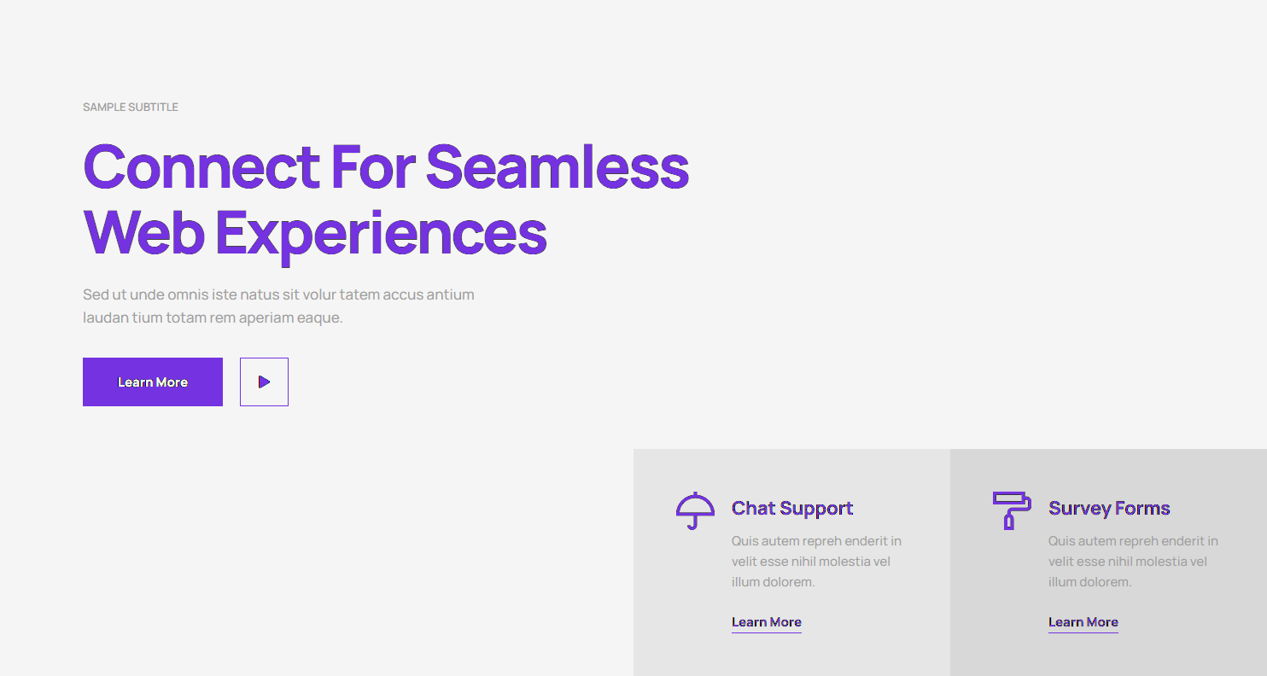This screenshot has width=1267, height=676.
Task: Click the paint roller icon beside Survey Forms
Action: (1011, 510)
